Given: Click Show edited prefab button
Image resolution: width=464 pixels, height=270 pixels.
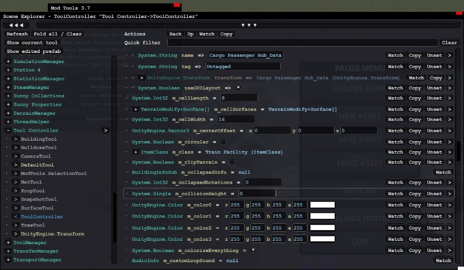Looking at the screenshot, I should 33,51.
